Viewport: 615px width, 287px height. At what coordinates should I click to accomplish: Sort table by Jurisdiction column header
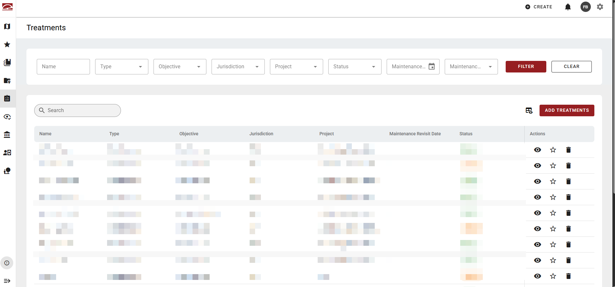(x=261, y=134)
